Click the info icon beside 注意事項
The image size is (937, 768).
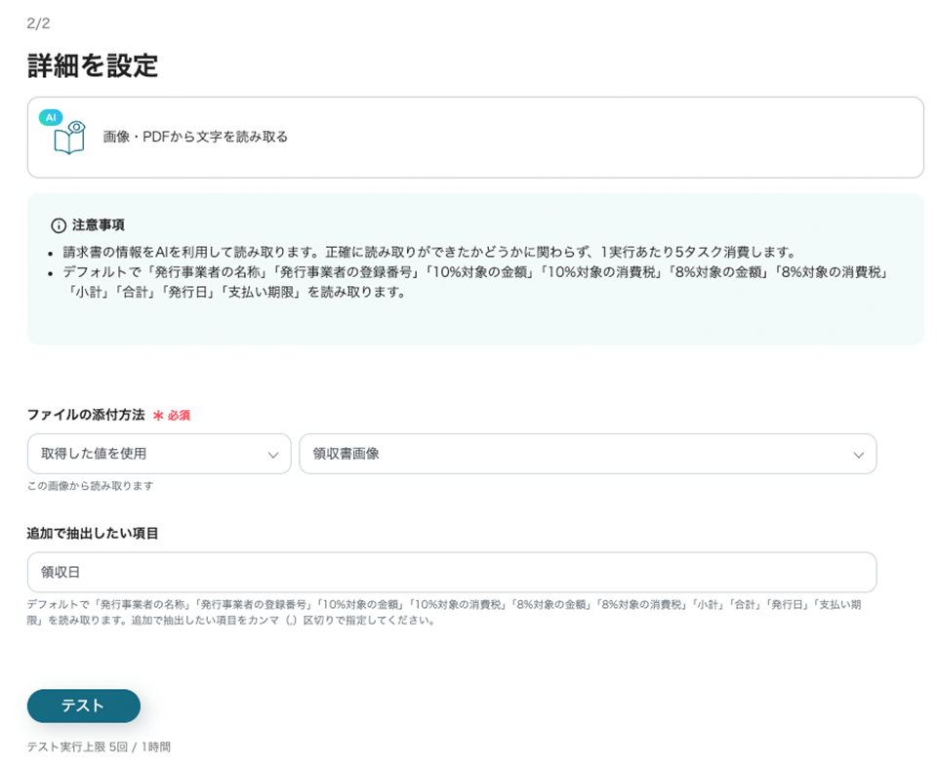[59, 225]
